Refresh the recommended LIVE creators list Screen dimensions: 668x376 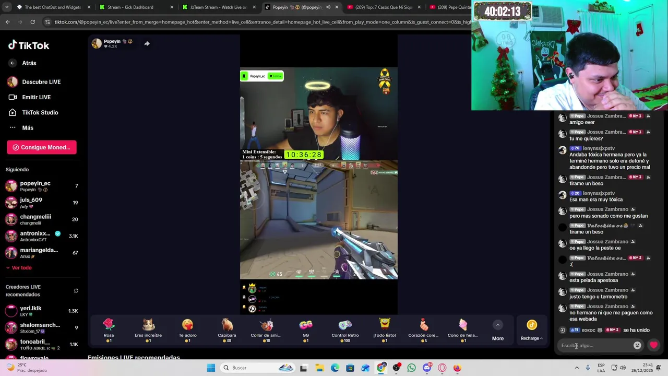76,291
